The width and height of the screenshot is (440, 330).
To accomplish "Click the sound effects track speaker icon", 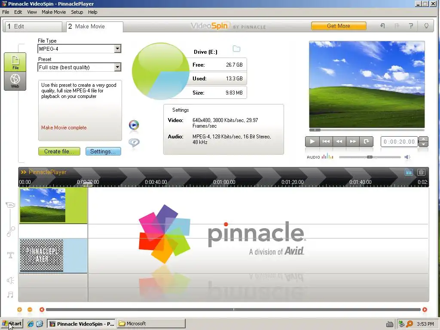I will click(10, 280).
